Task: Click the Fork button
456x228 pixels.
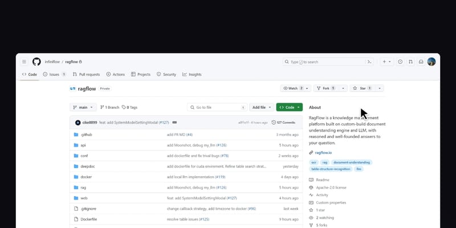Action: 326,88
